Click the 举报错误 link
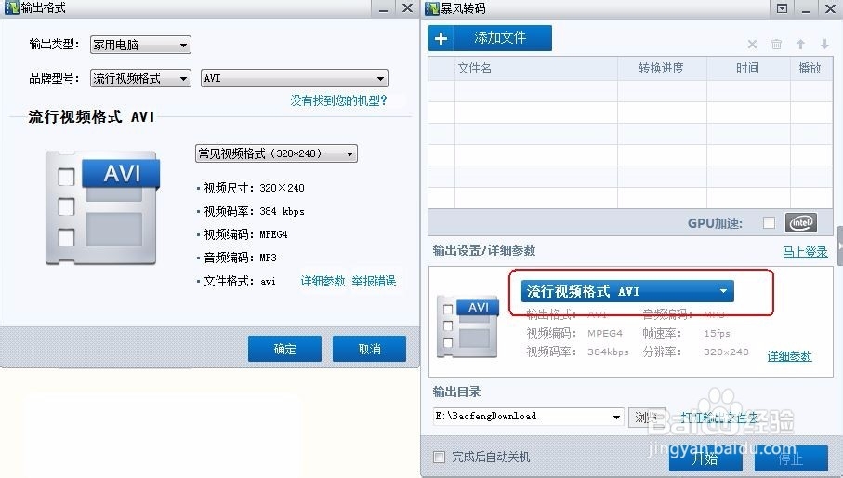 [374, 281]
